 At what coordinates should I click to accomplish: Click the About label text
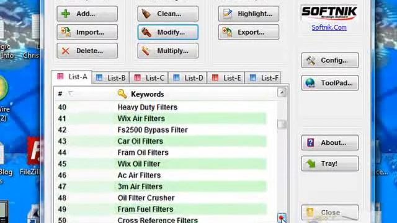334,143
